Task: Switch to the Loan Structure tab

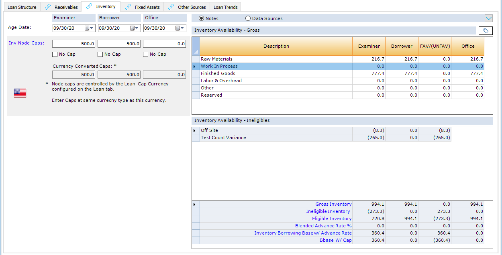Action: (x=22, y=7)
